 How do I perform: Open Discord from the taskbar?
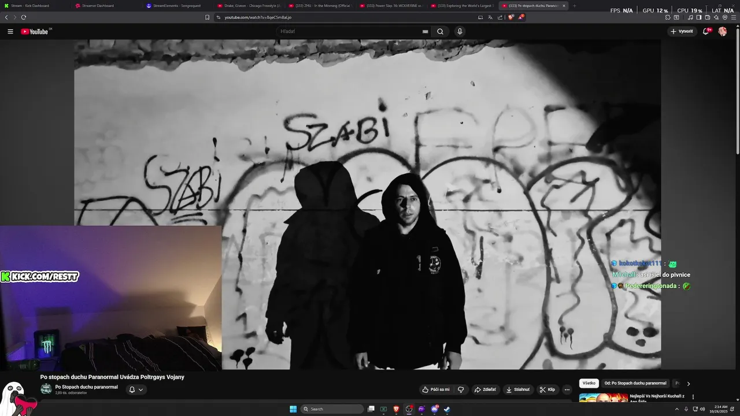tap(434, 409)
